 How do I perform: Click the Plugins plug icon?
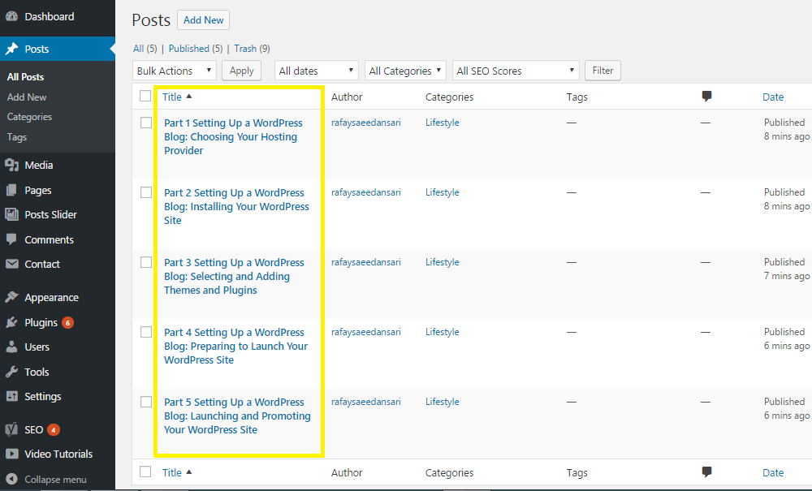(11, 322)
